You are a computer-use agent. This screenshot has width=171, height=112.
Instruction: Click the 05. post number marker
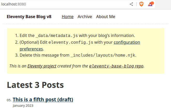(9, 100)
